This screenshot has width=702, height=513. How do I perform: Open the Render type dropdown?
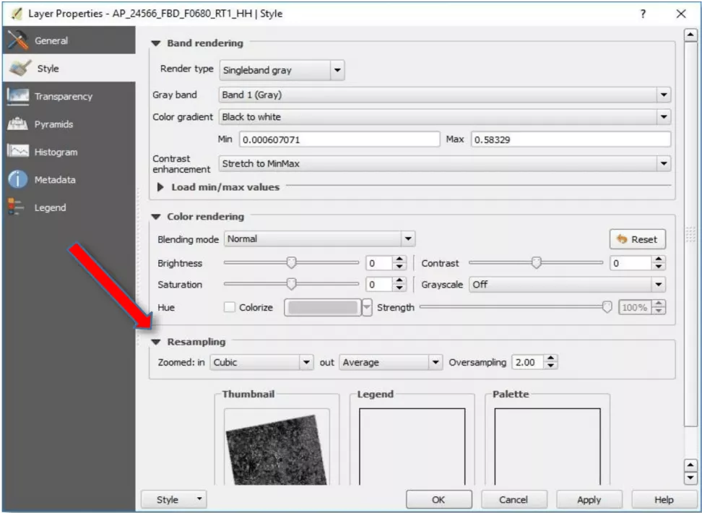pyautogui.click(x=282, y=70)
